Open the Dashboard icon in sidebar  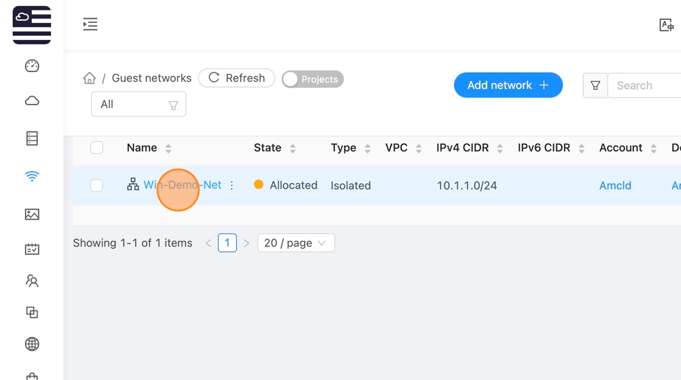[x=32, y=66]
